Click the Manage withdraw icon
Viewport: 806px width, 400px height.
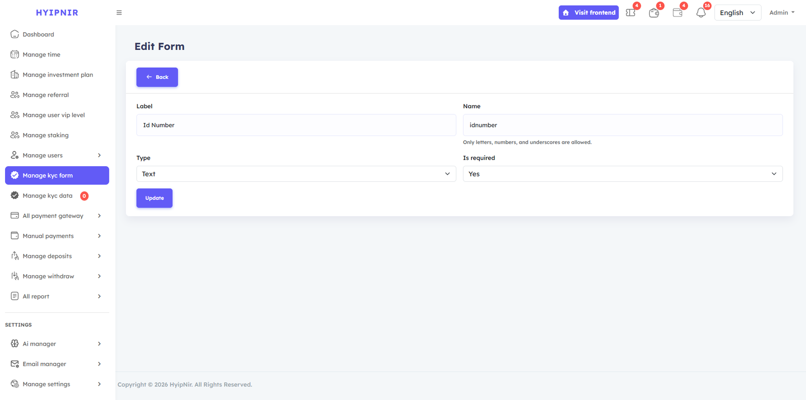click(x=15, y=276)
